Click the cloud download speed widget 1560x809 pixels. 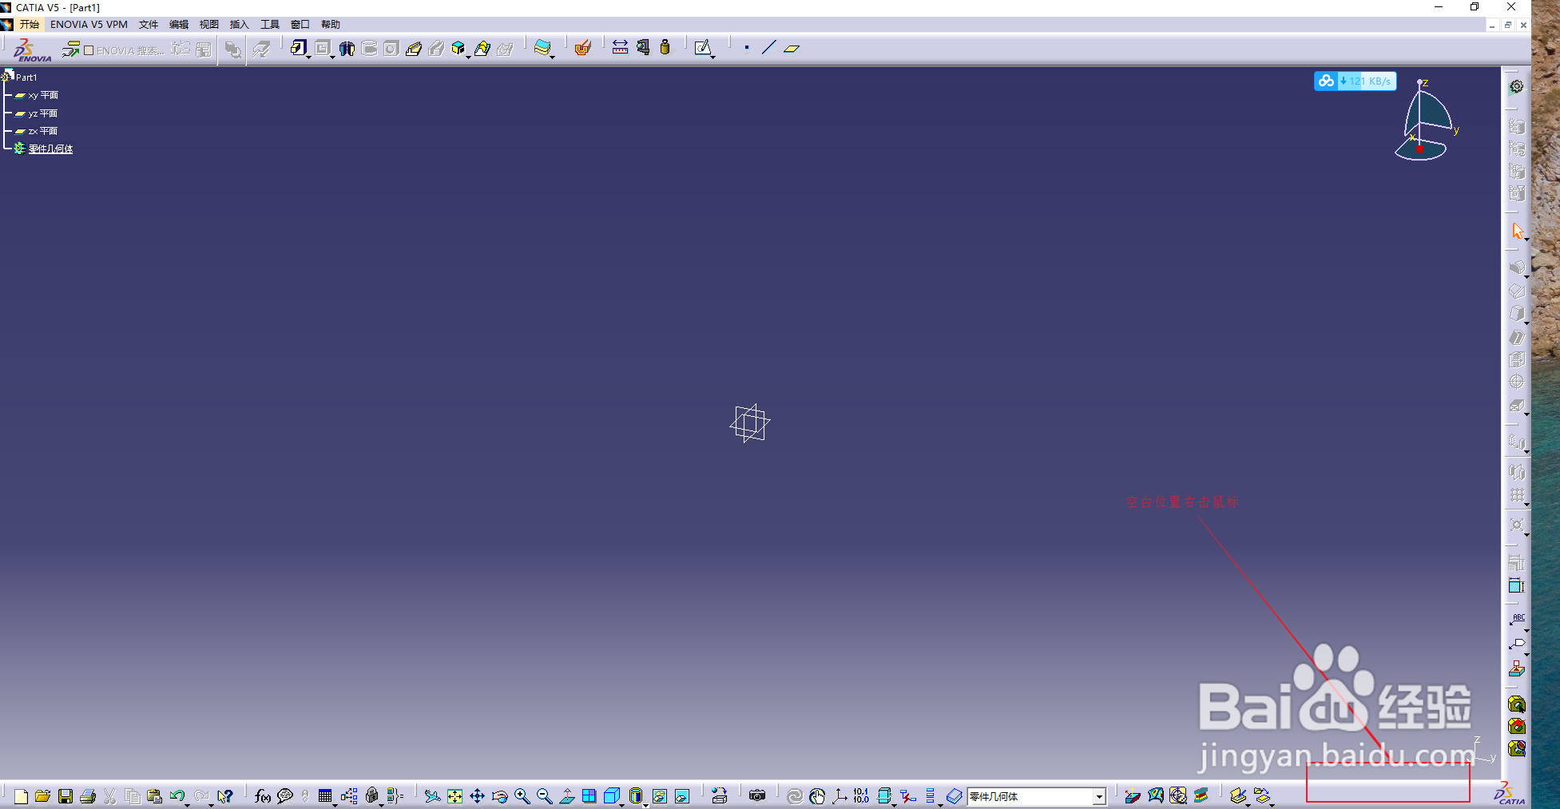[x=1355, y=81]
